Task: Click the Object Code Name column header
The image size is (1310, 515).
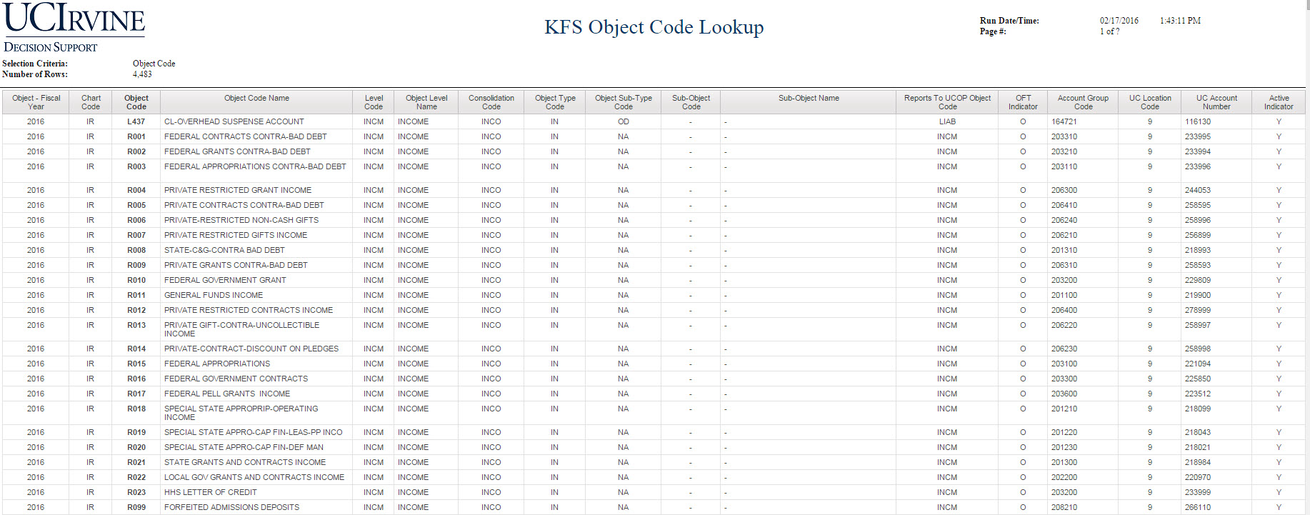Action: pyautogui.click(x=256, y=102)
